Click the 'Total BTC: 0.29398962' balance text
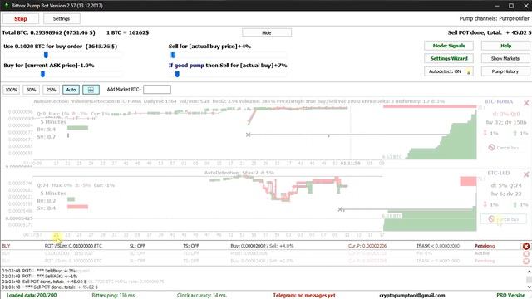Image resolution: width=532 pixels, height=299 pixels. point(48,32)
